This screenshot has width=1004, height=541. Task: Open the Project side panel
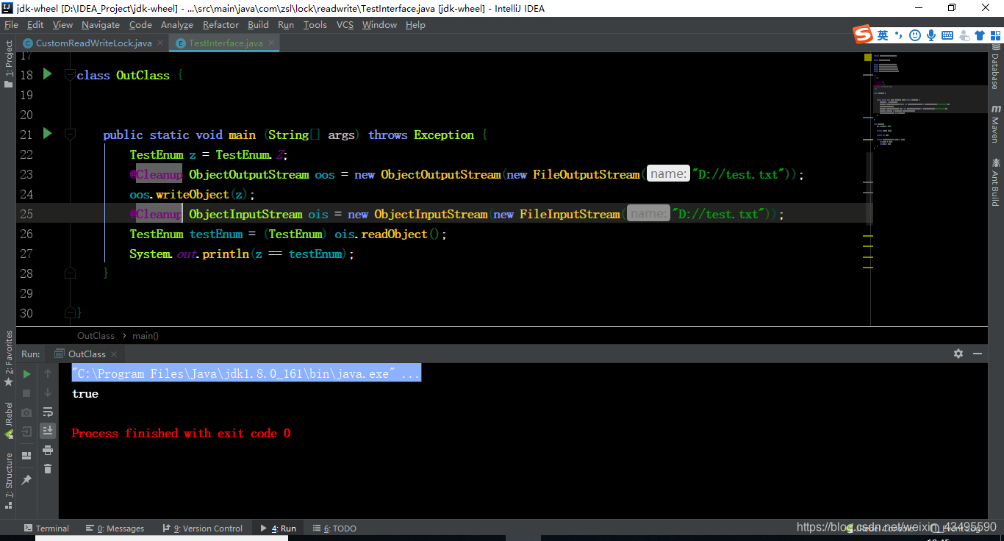point(9,64)
